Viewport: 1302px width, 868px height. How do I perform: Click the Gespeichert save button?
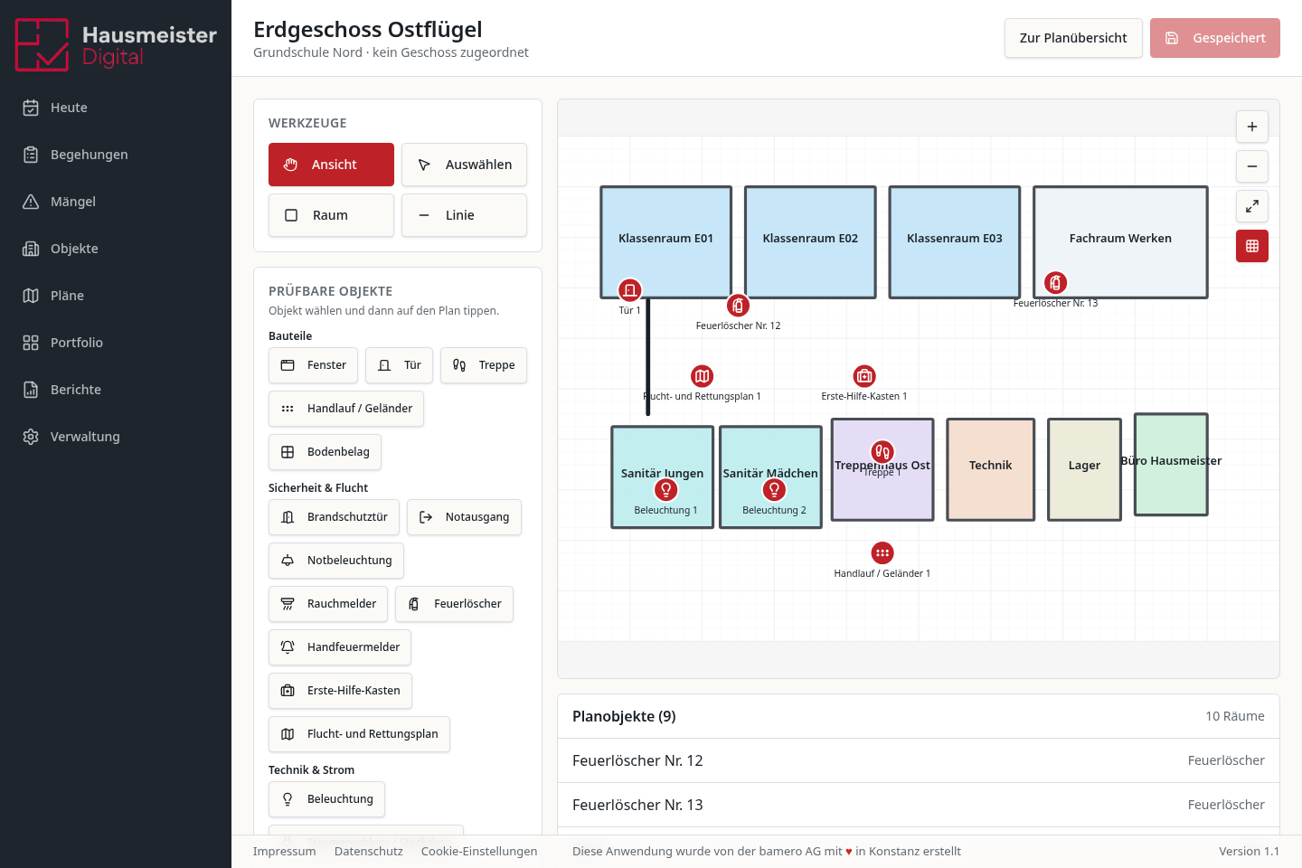1215,38
